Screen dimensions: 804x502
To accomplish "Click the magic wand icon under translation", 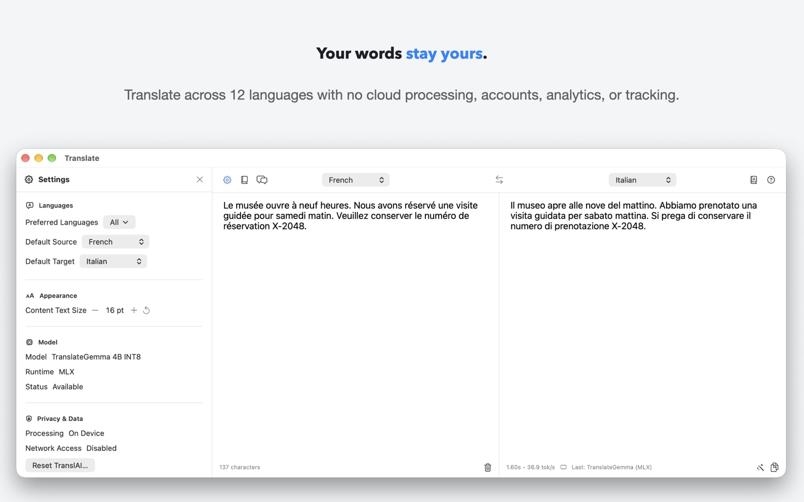I will pyautogui.click(x=760, y=467).
